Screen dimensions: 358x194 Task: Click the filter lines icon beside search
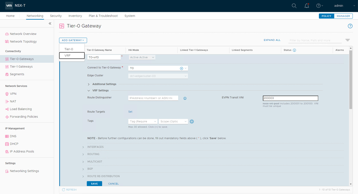348,40
